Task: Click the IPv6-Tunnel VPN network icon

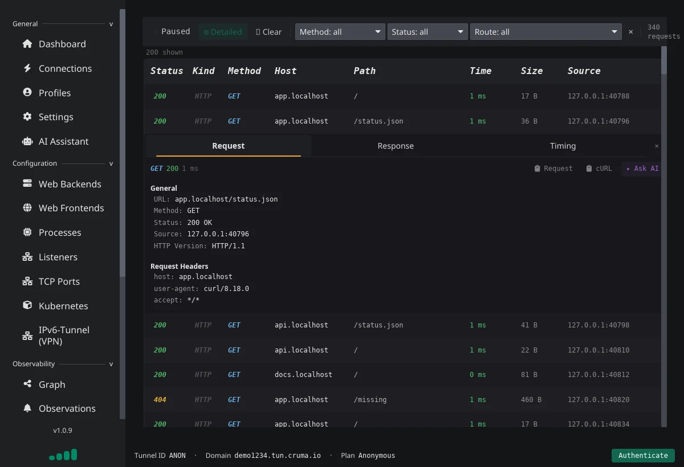Action: 27,335
